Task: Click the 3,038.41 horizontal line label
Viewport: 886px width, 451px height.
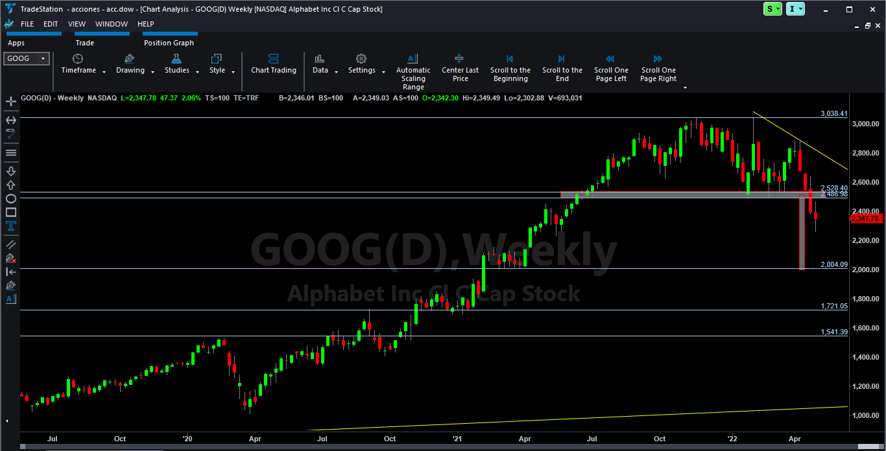Action: tap(833, 113)
